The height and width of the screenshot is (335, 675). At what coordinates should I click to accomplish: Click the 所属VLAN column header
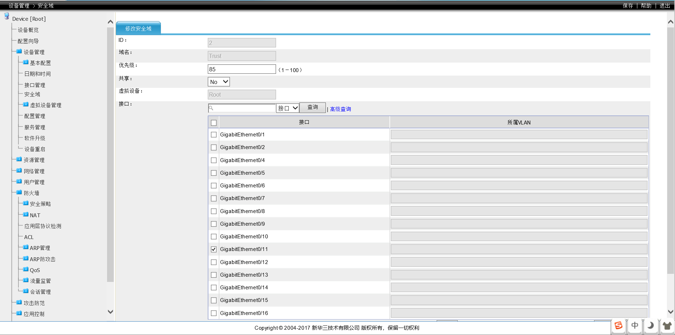519,122
